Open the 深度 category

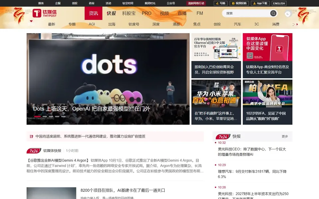click(156, 24)
